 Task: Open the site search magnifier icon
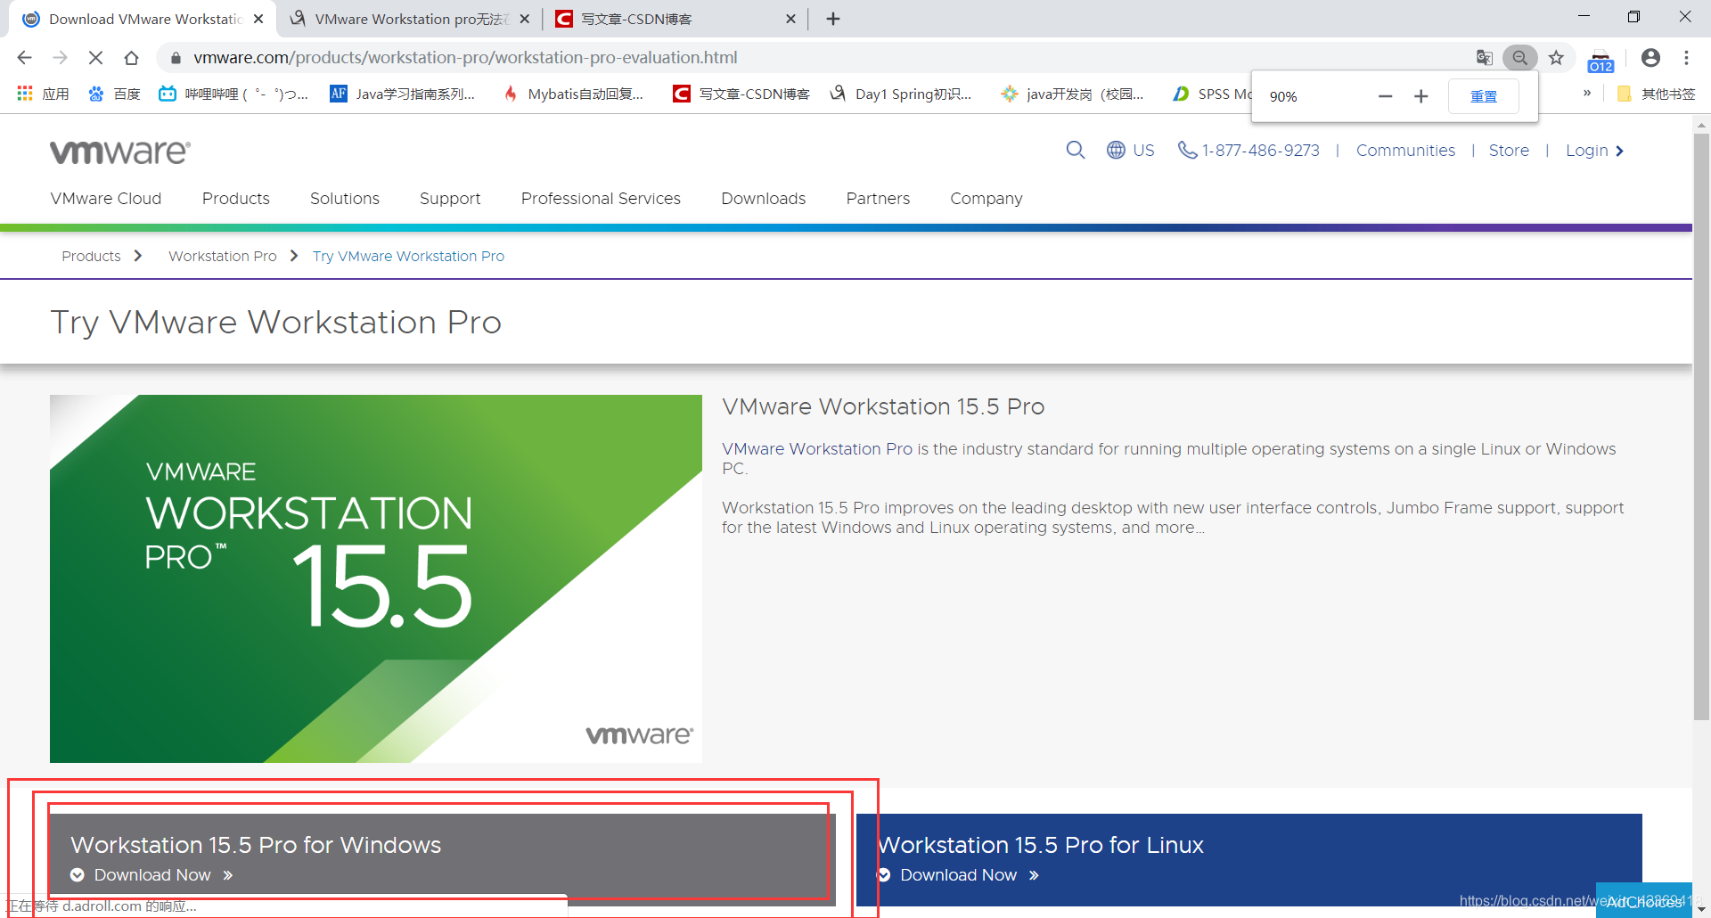tap(1076, 150)
